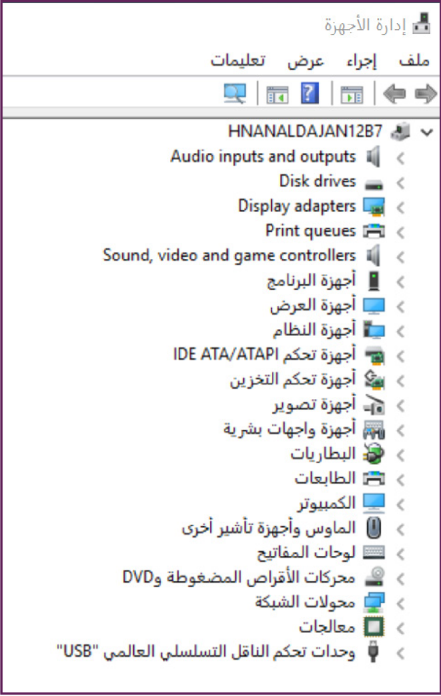This screenshot has width=441, height=696.
Task: Collapse the HNANALDAJAN12B7 root node
Action: point(427,133)
